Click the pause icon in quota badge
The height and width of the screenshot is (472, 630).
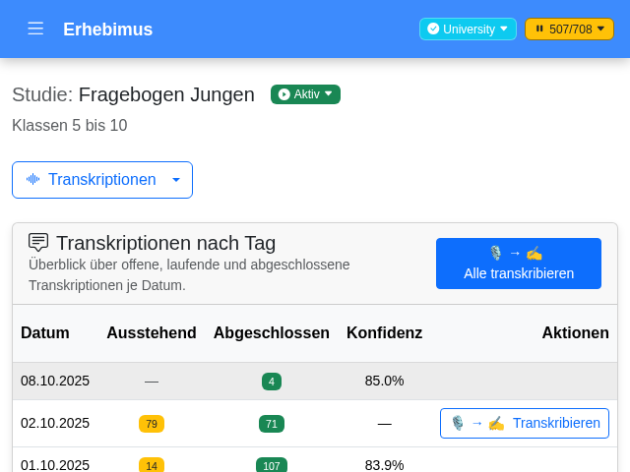[x=539, y=29]
